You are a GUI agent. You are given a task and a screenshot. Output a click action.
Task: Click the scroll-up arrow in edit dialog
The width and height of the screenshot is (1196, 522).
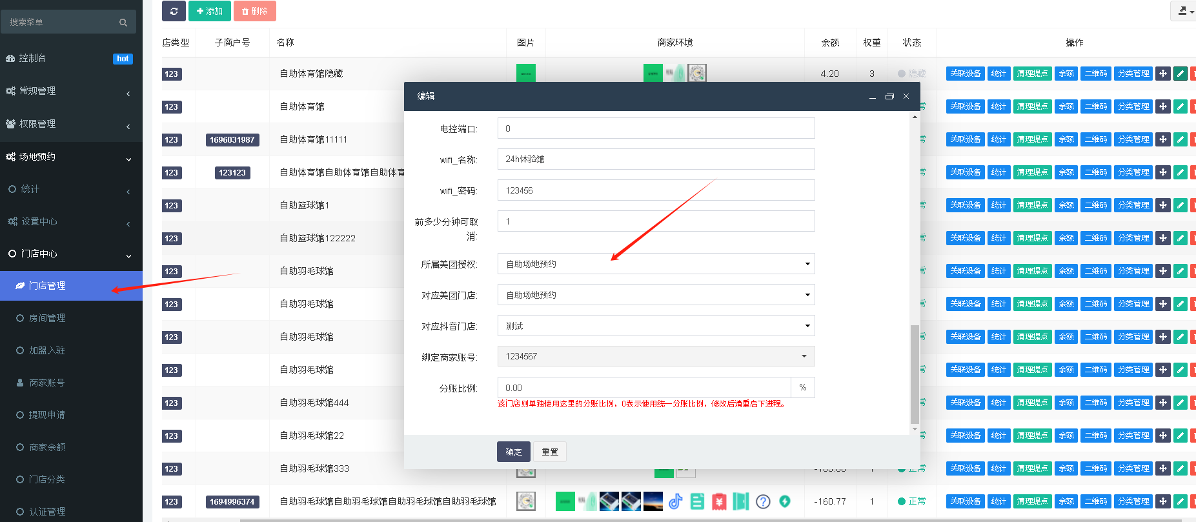[914, 117]
